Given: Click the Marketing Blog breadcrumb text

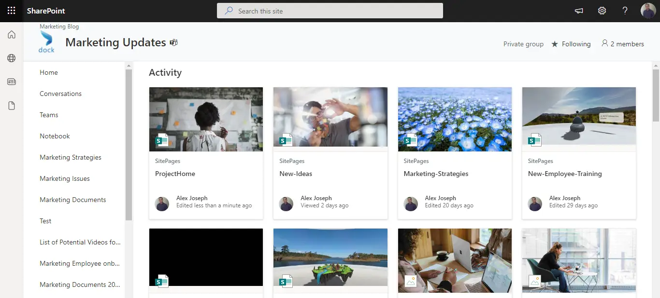Looking at the screenshot, I should tap(59, 27).
